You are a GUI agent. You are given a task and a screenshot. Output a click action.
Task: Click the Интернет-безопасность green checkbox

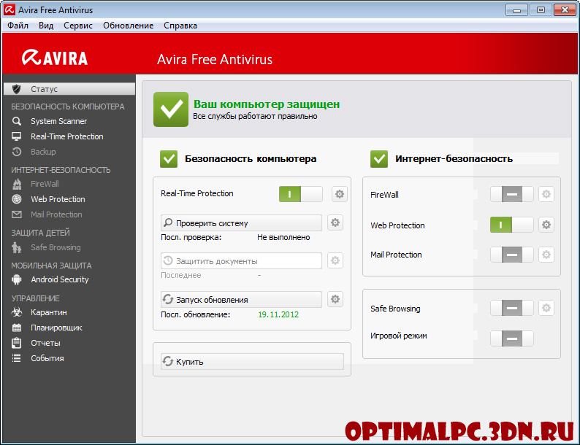pos(379,159)
